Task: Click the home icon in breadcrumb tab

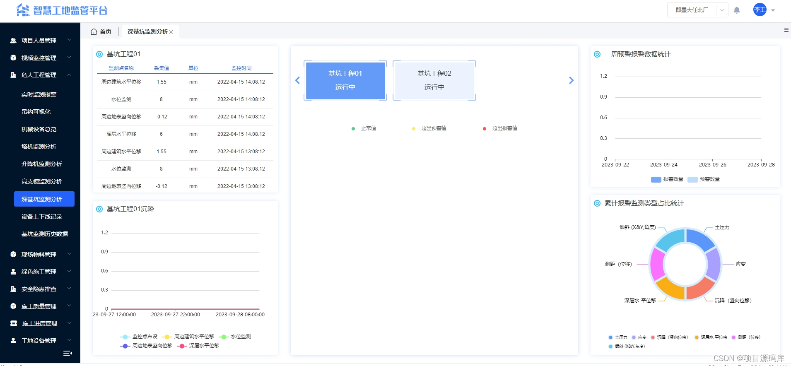Action: 94,31
